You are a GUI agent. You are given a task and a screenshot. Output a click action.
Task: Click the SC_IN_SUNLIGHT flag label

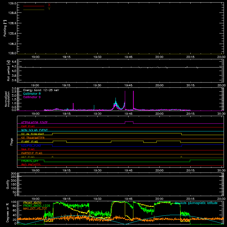coord(33,134)
